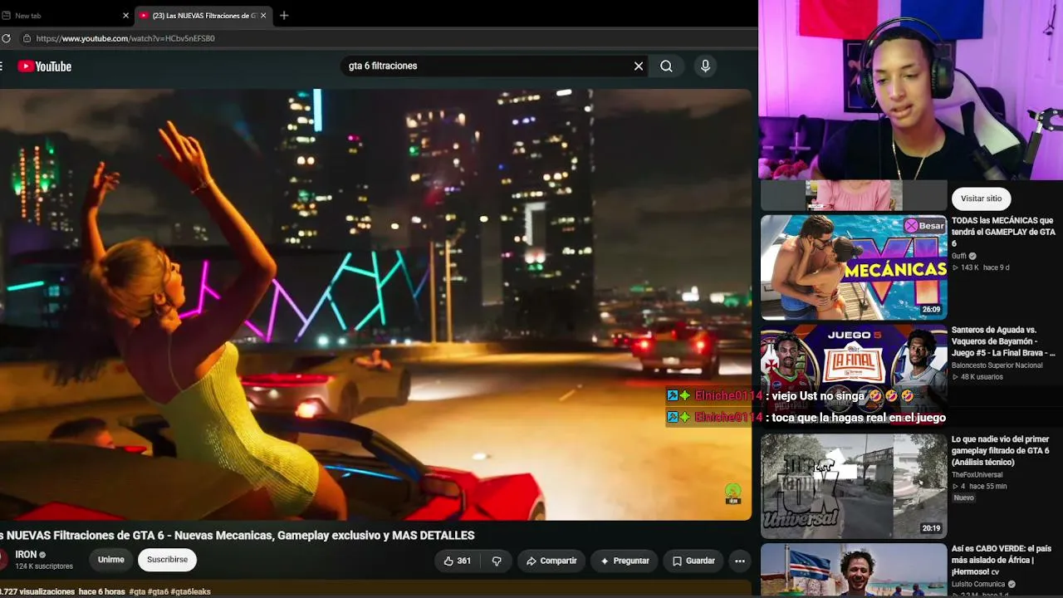Open the Fox Universal video thumbnail
Screen dimensions: 1063x598
point(854,486)
